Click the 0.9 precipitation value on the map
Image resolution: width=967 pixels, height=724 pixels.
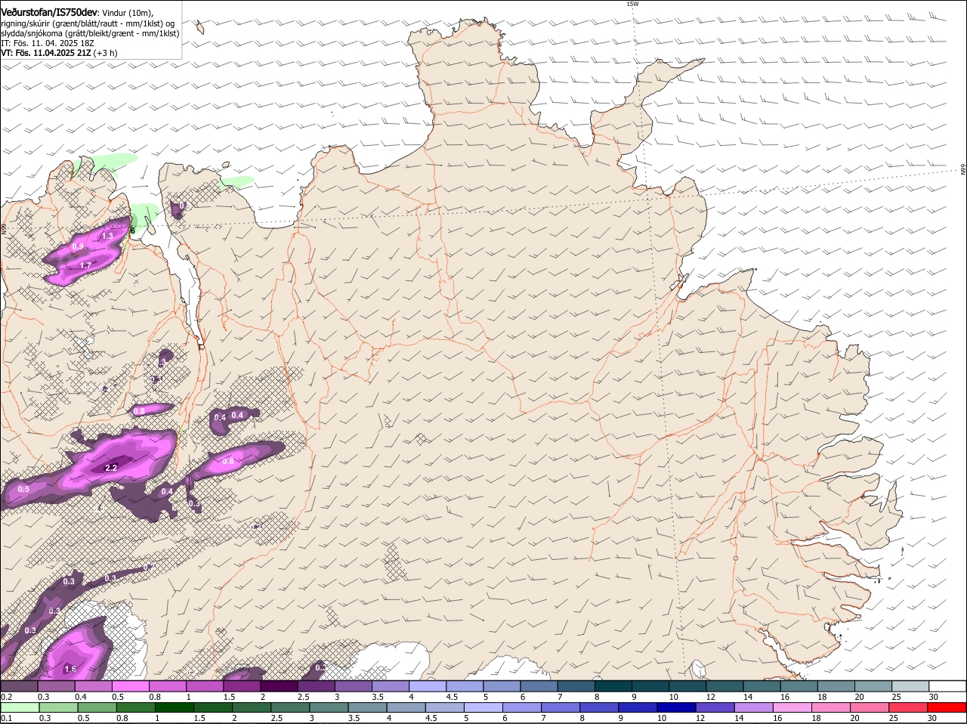[x=78, y=247]
